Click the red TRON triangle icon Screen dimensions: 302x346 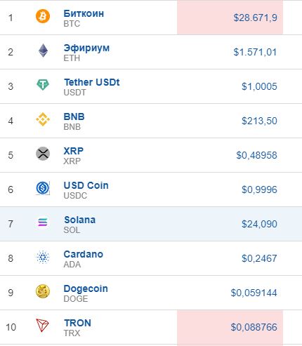pyautogui.click(x=42, y=325)
